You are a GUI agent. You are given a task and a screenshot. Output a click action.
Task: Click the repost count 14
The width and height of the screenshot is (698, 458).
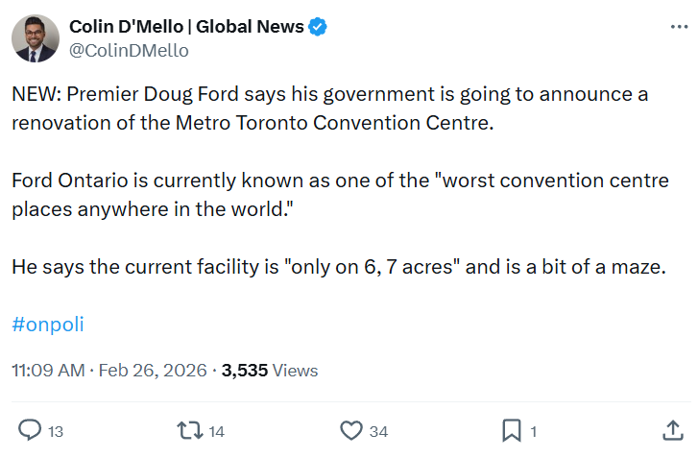[216, 432]
